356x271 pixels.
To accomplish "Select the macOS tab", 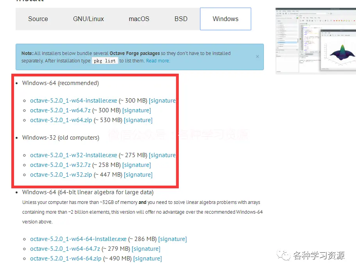I will 139,19.
